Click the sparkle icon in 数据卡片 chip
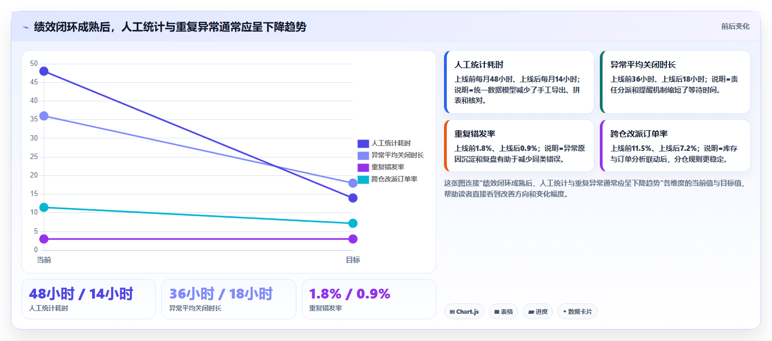The image size is (772, 341). (x=564, y=312)
